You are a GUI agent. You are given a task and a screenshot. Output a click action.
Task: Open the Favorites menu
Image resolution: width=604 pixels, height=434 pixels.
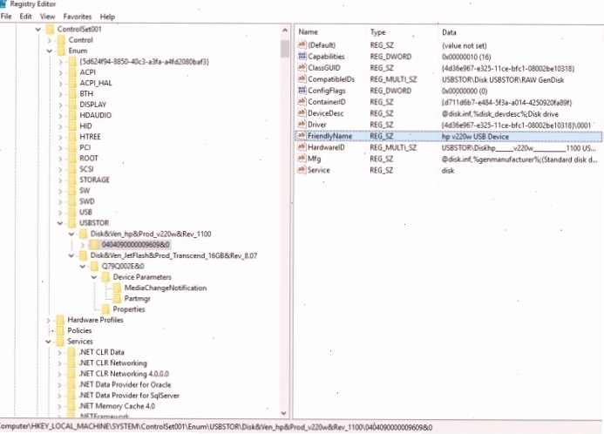[x=77, y=17]
